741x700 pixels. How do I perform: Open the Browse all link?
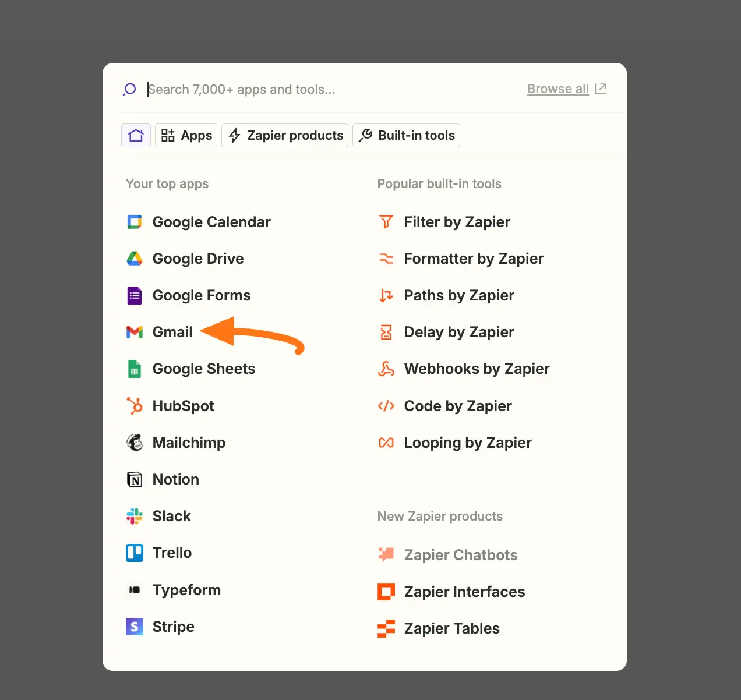click(558, 89)
